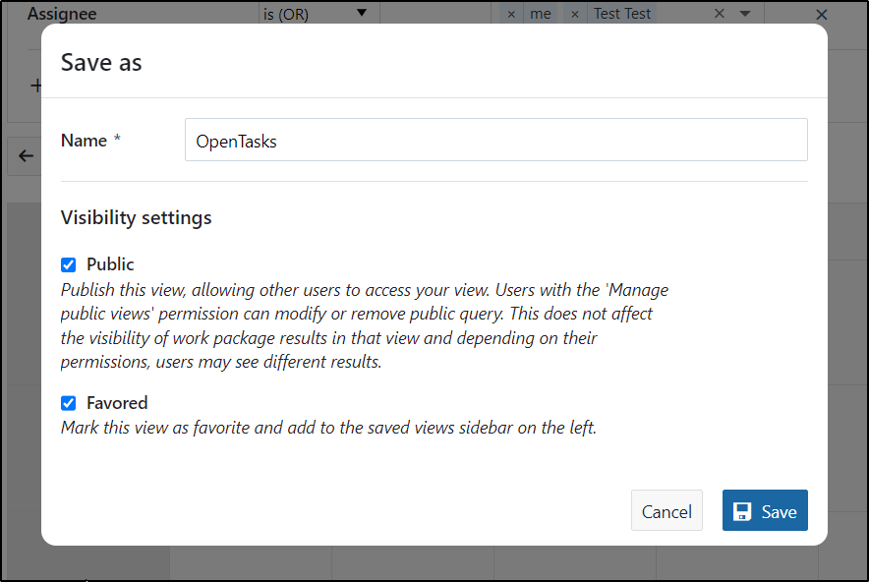Click the Assignee filter label
This screenshot has height=582, width=869.
pos(62,14)
